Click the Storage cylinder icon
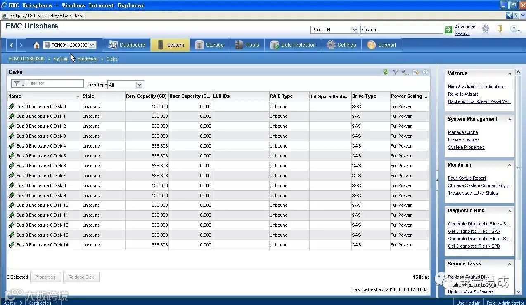 (199, 45)
